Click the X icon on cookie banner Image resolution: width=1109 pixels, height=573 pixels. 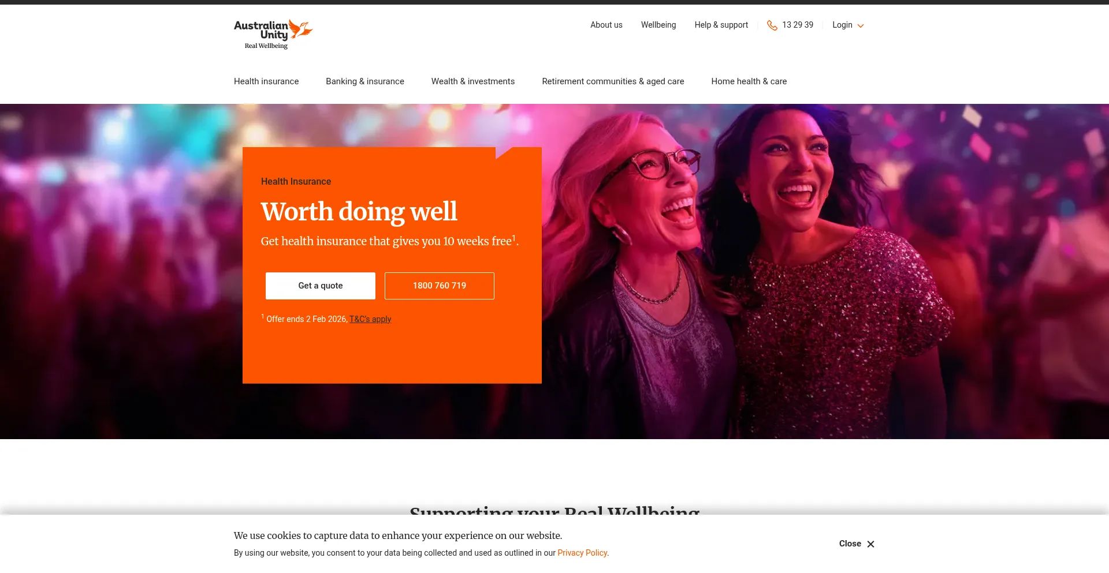click(870, 544)
